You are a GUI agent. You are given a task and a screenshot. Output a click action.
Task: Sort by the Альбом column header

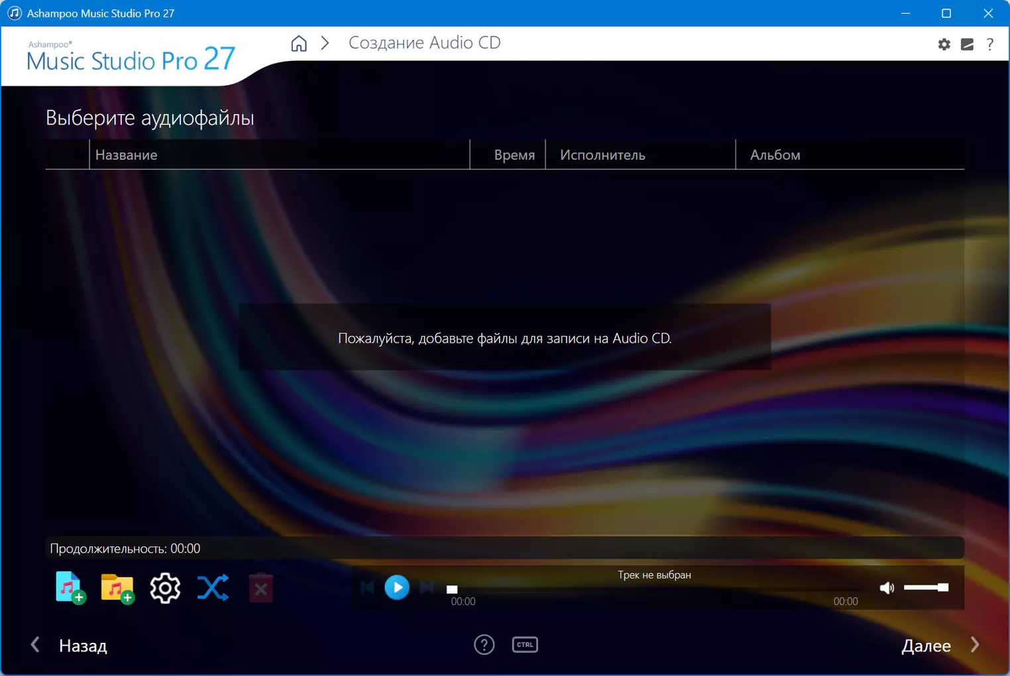coord(850,154)
